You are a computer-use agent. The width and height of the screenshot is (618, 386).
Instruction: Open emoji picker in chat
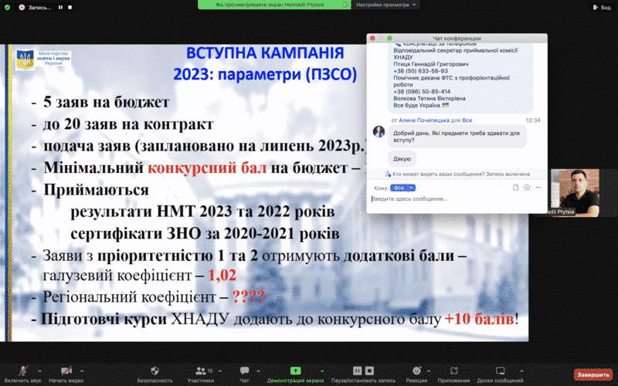(527, 188)
